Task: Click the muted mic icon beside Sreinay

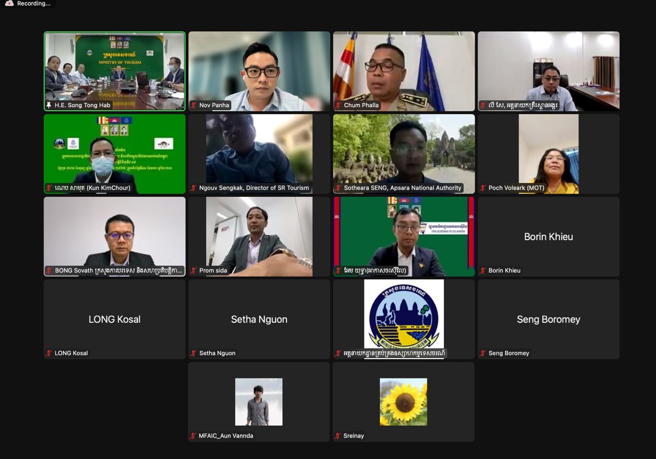Action: coord(338,436)
